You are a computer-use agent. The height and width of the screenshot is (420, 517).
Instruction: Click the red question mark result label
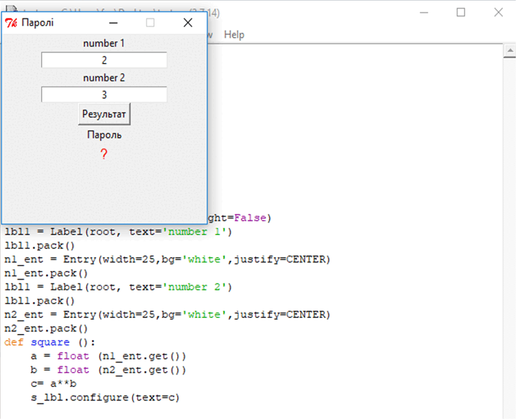(104, 154)
